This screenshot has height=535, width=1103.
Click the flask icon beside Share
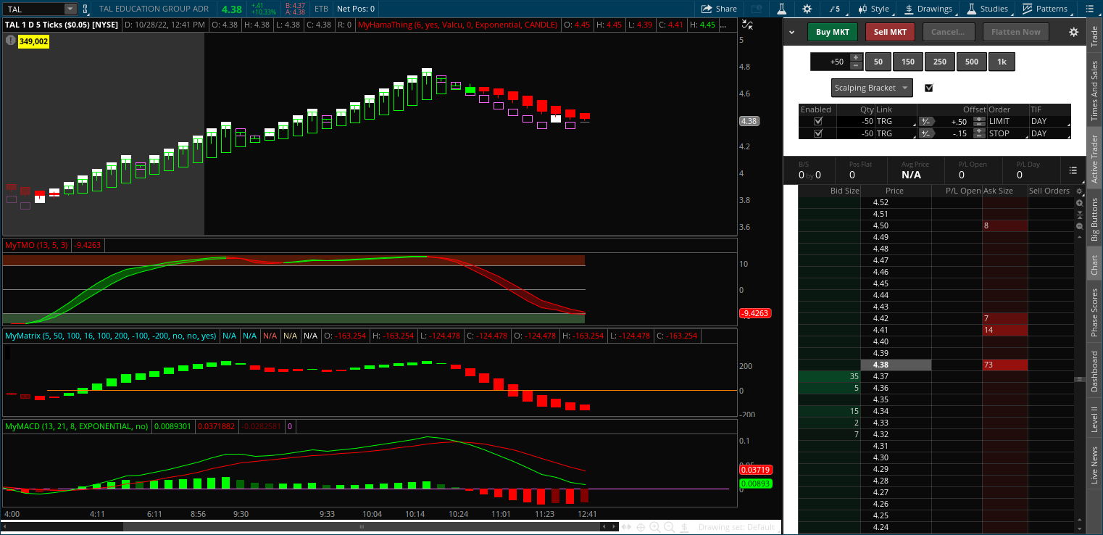(x=781, y=9)
